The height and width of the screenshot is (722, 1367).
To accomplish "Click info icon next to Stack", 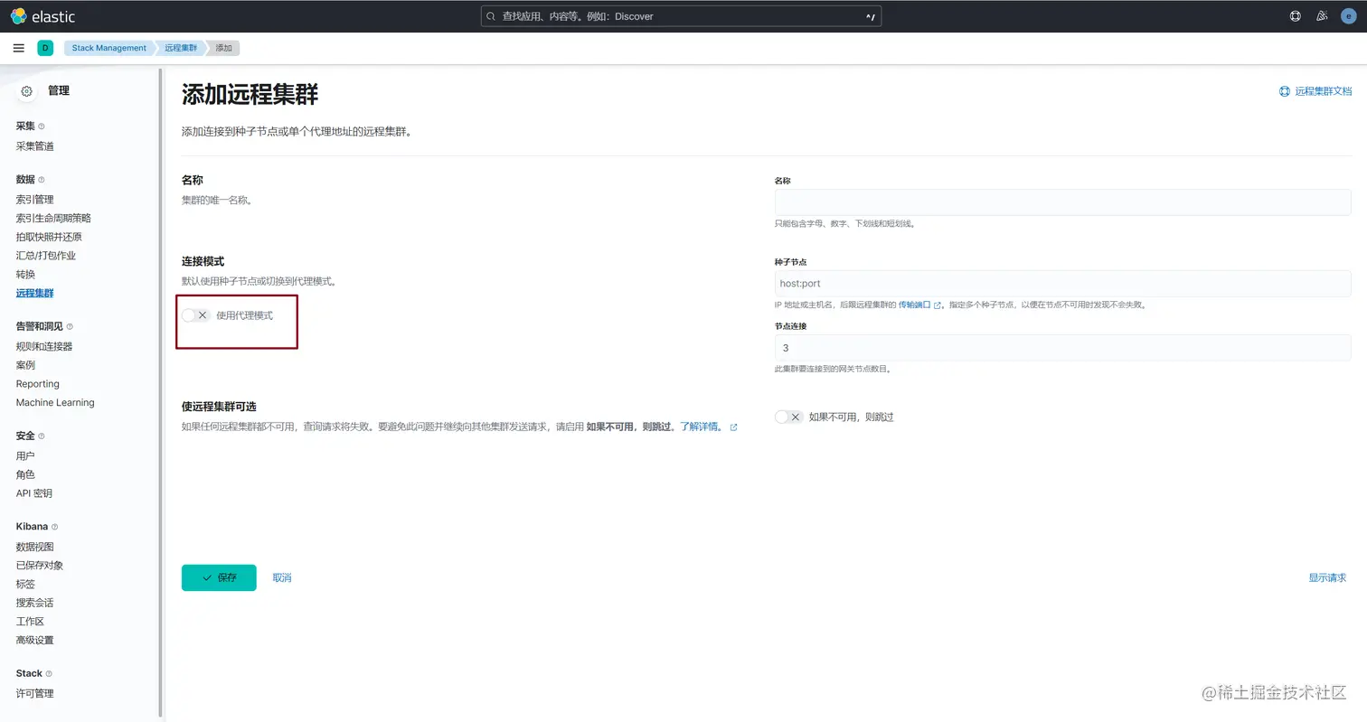I will coord(49,674).
